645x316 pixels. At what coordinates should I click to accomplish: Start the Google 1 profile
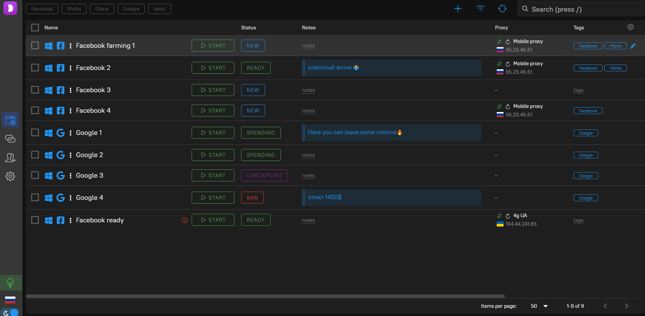213,133
